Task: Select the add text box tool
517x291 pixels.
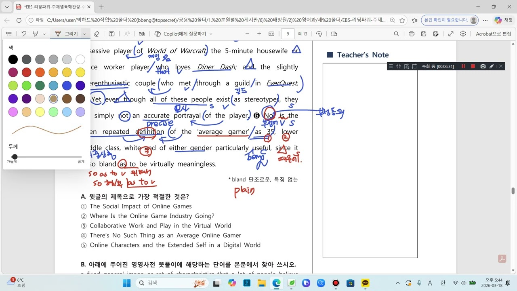Action: tap(111, 34)
